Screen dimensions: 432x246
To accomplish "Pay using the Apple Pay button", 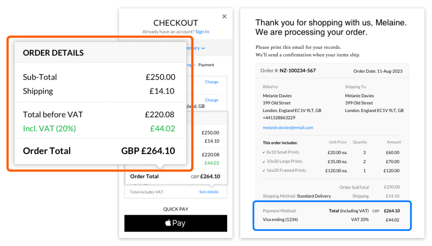I will (x=175, y=223).
